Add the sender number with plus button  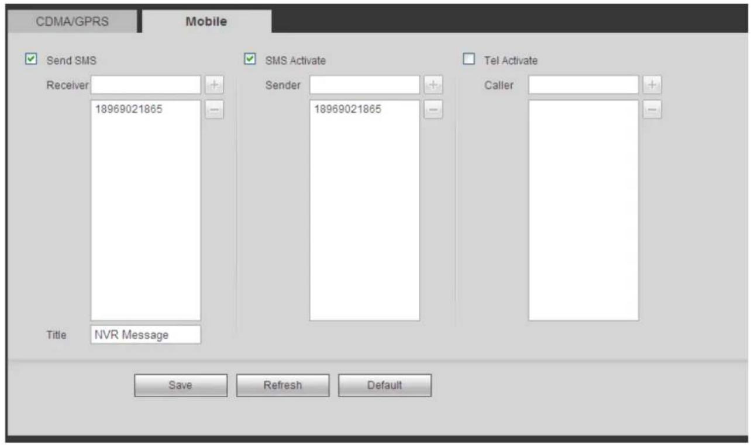[x=432, y=85]
